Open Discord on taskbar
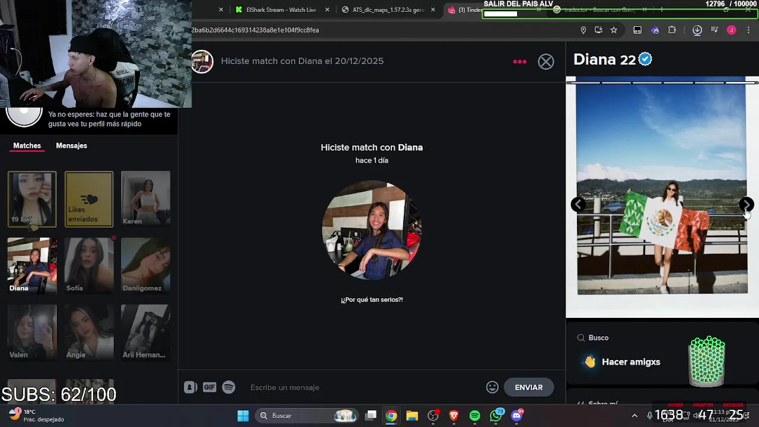 point(517,416)
